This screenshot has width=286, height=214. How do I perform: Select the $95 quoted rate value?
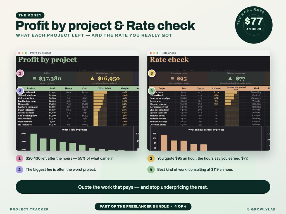click(x=182, y=79)
